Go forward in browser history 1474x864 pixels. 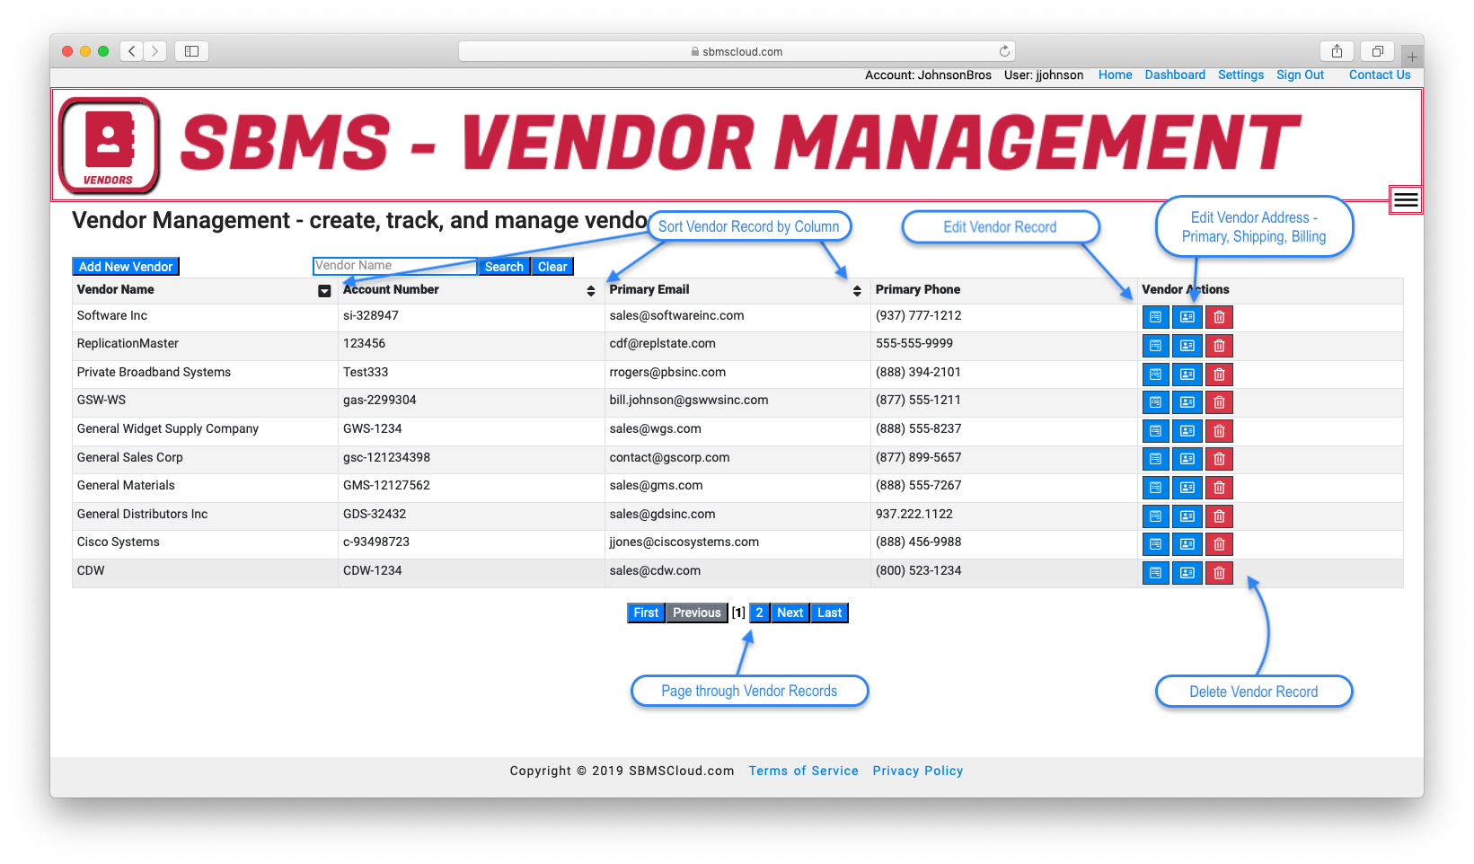[155, 51]
